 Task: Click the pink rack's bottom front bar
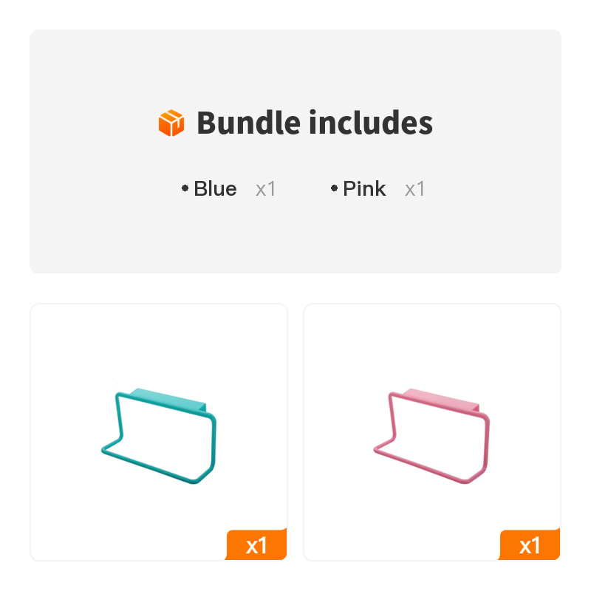tap(421, 466)
